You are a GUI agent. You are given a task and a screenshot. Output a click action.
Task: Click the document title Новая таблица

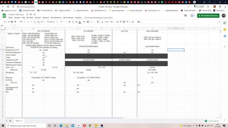pos(16,14)
